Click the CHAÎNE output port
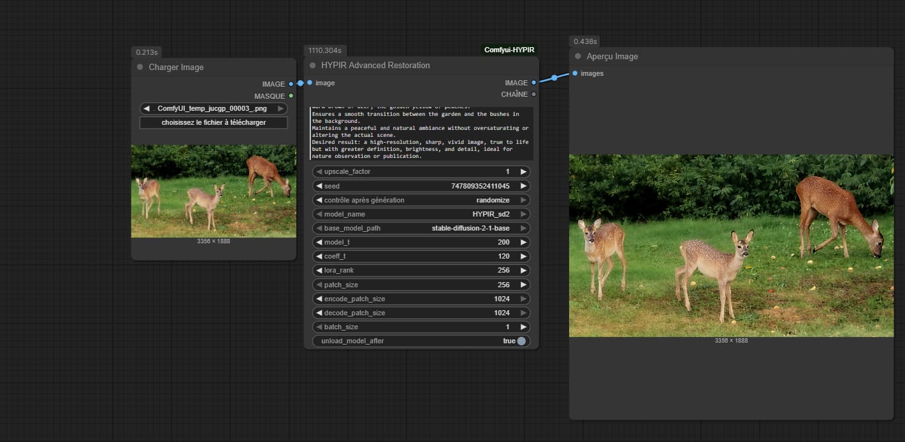The height and width of the screenshot is (442, 905). click(533, 94)
